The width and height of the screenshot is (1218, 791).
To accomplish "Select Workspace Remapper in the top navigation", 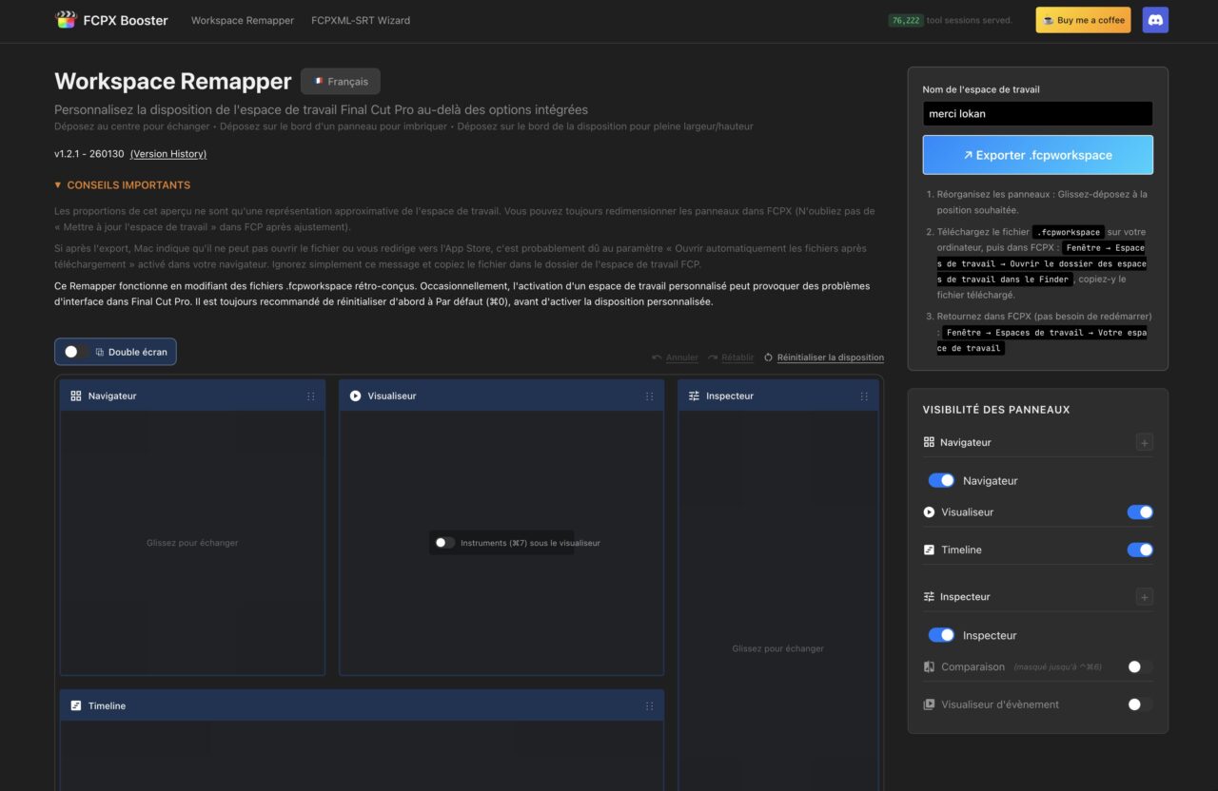I will [242, 19].
